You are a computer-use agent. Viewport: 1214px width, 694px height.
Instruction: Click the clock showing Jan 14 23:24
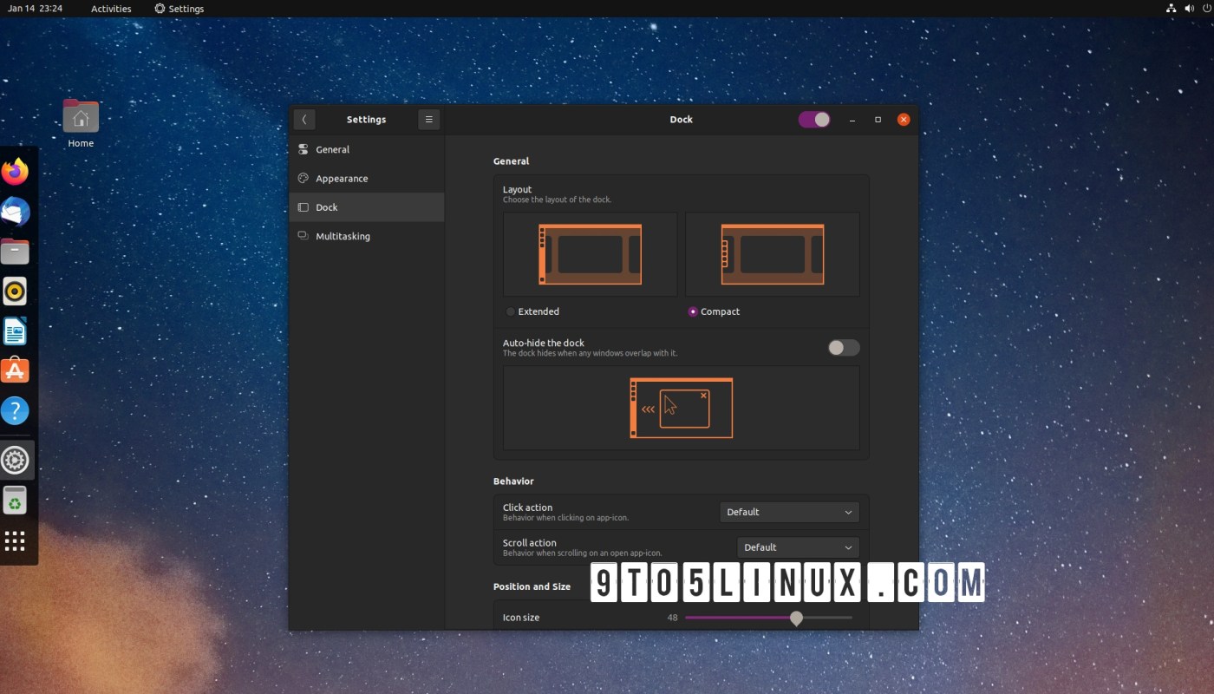pyautogui.click(x=36, y=9)
